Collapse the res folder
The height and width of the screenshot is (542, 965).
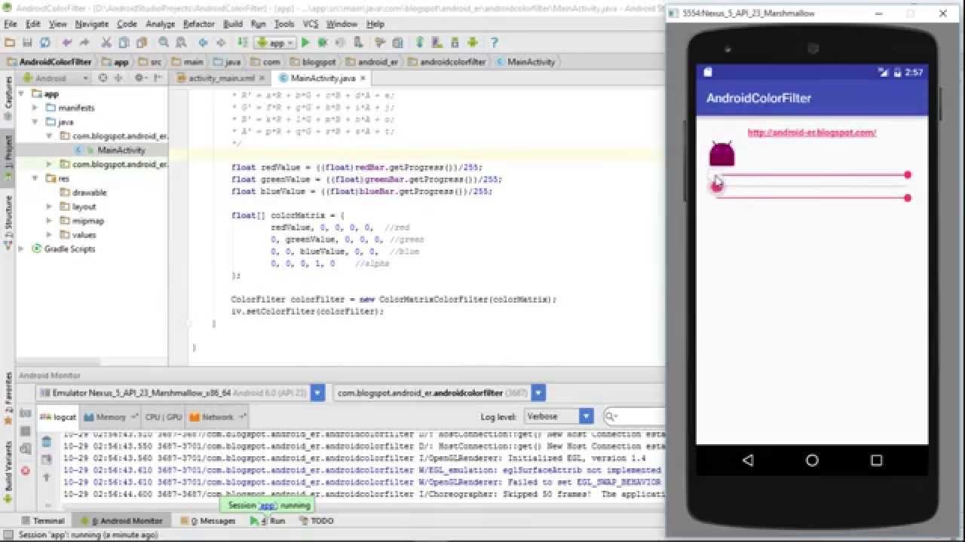point(35,178)
